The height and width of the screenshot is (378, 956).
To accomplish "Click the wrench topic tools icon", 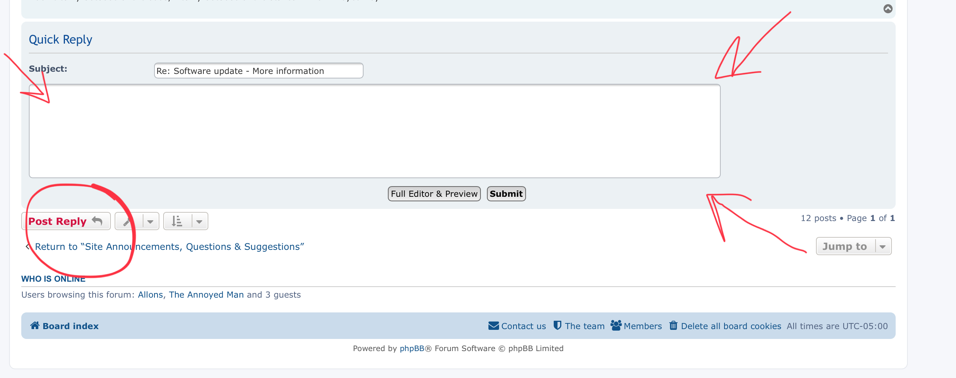I will pos(128,221).
